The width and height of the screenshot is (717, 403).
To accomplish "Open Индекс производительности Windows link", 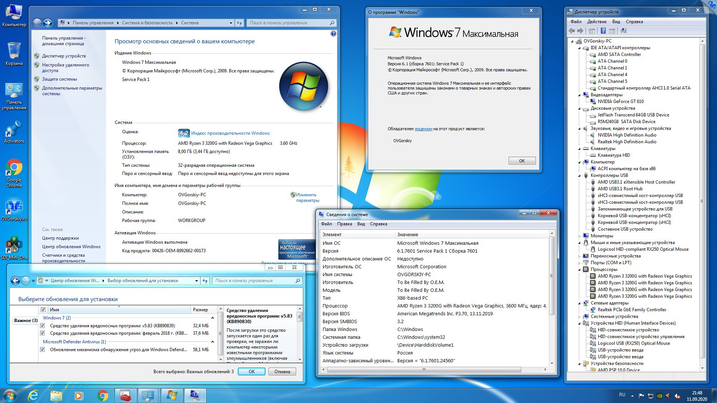I will tap(230, 133).
